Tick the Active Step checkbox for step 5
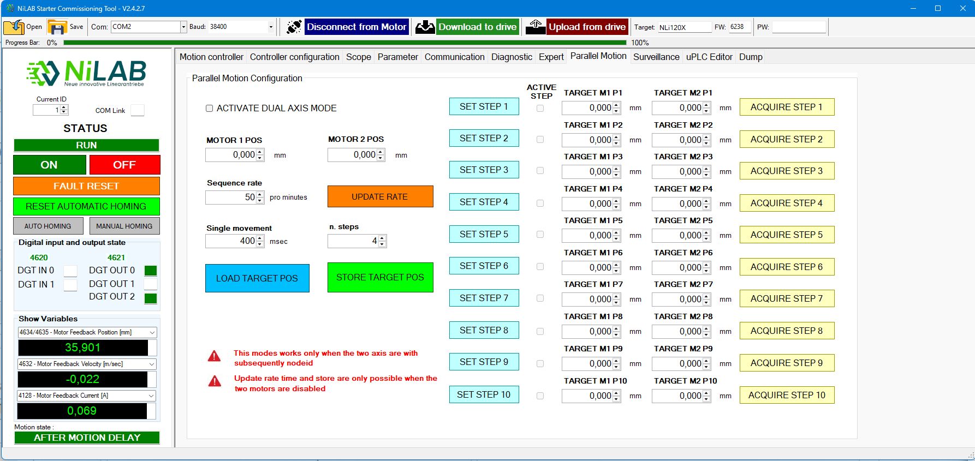This screenshot has width=975, height=461. point(540,235)
